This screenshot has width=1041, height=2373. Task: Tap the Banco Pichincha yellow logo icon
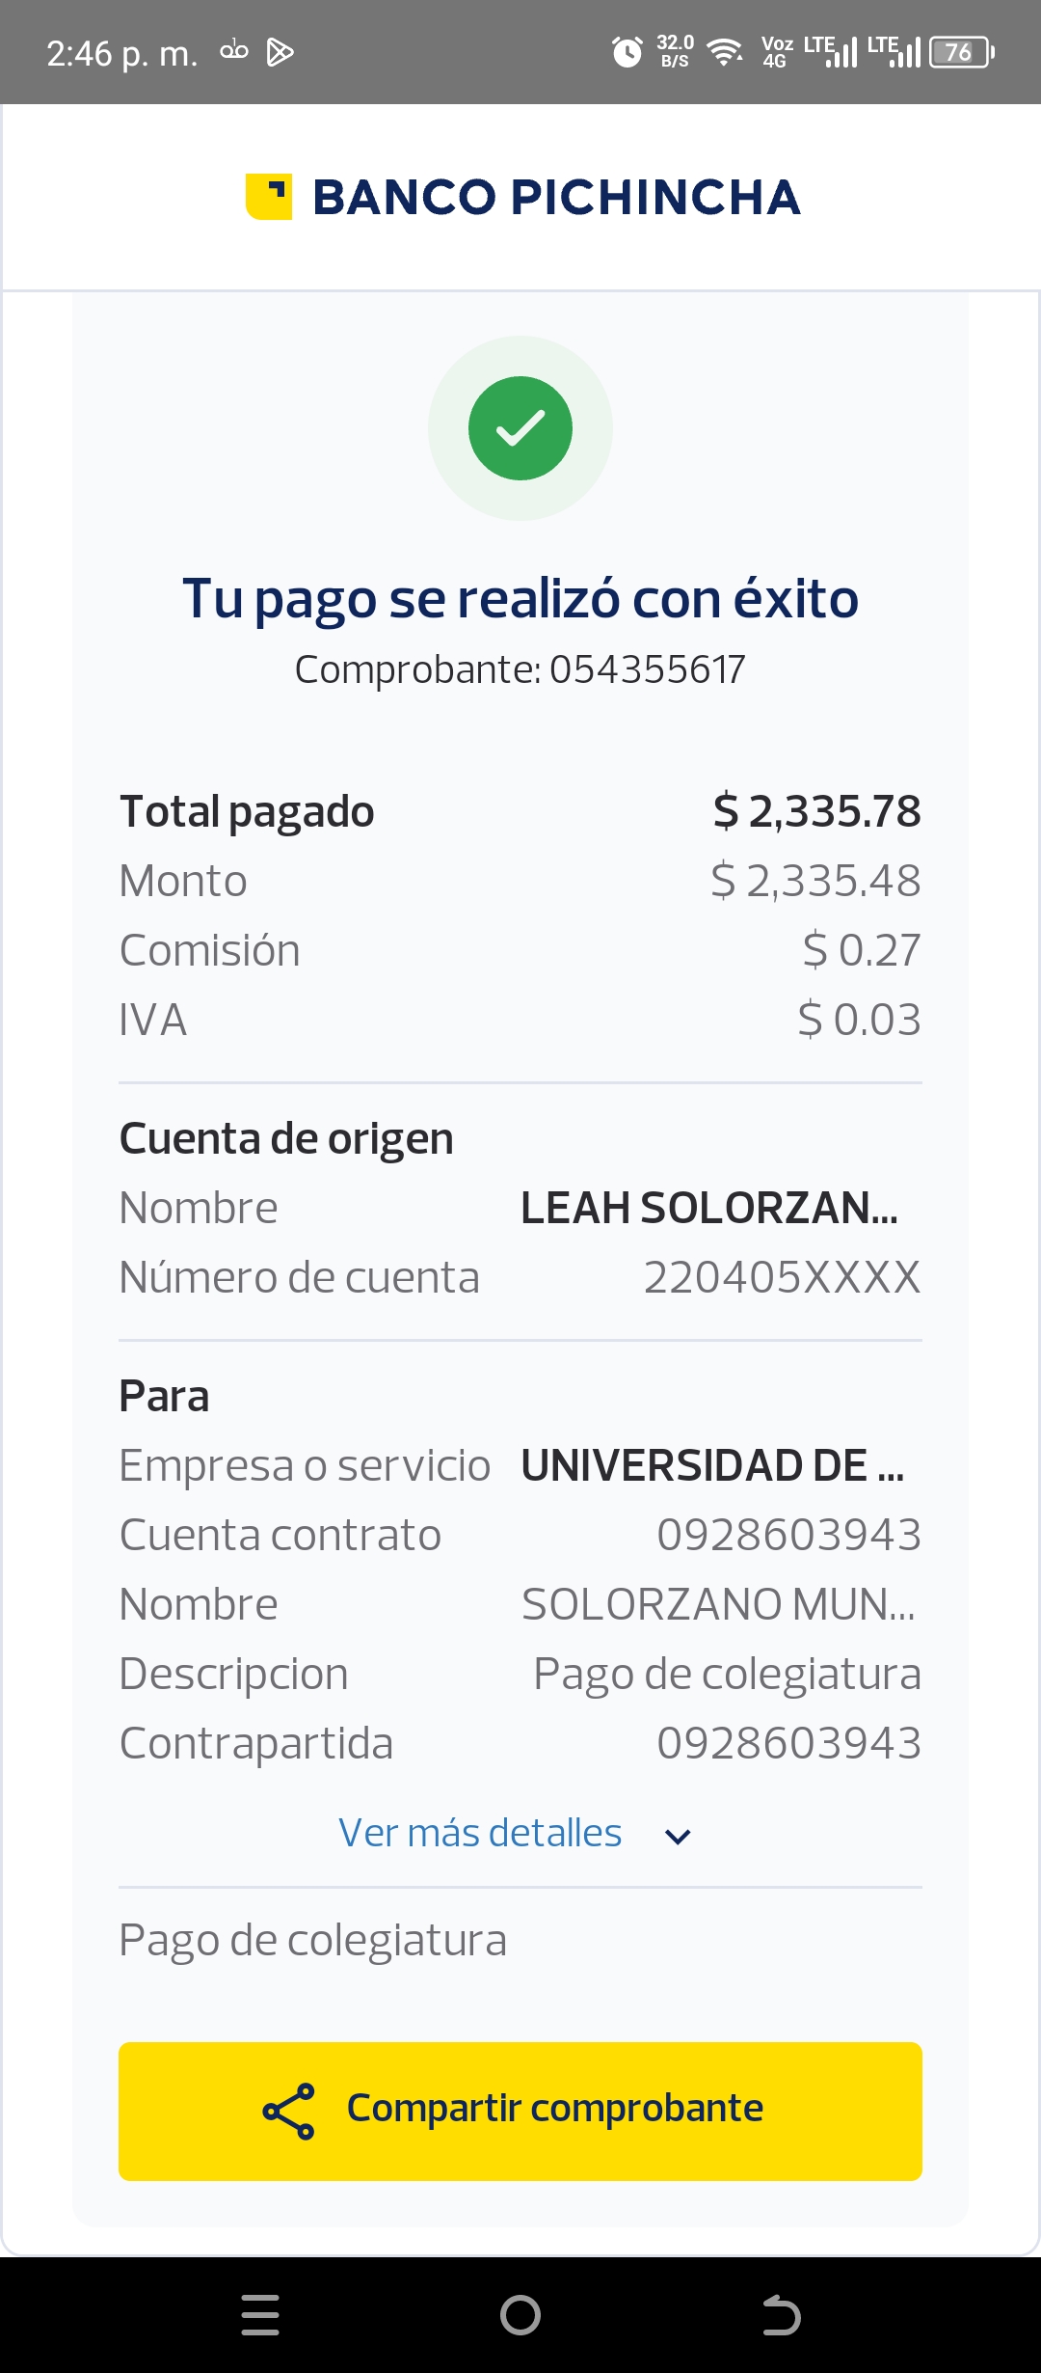pyautogui.click(x=269, y=197)
